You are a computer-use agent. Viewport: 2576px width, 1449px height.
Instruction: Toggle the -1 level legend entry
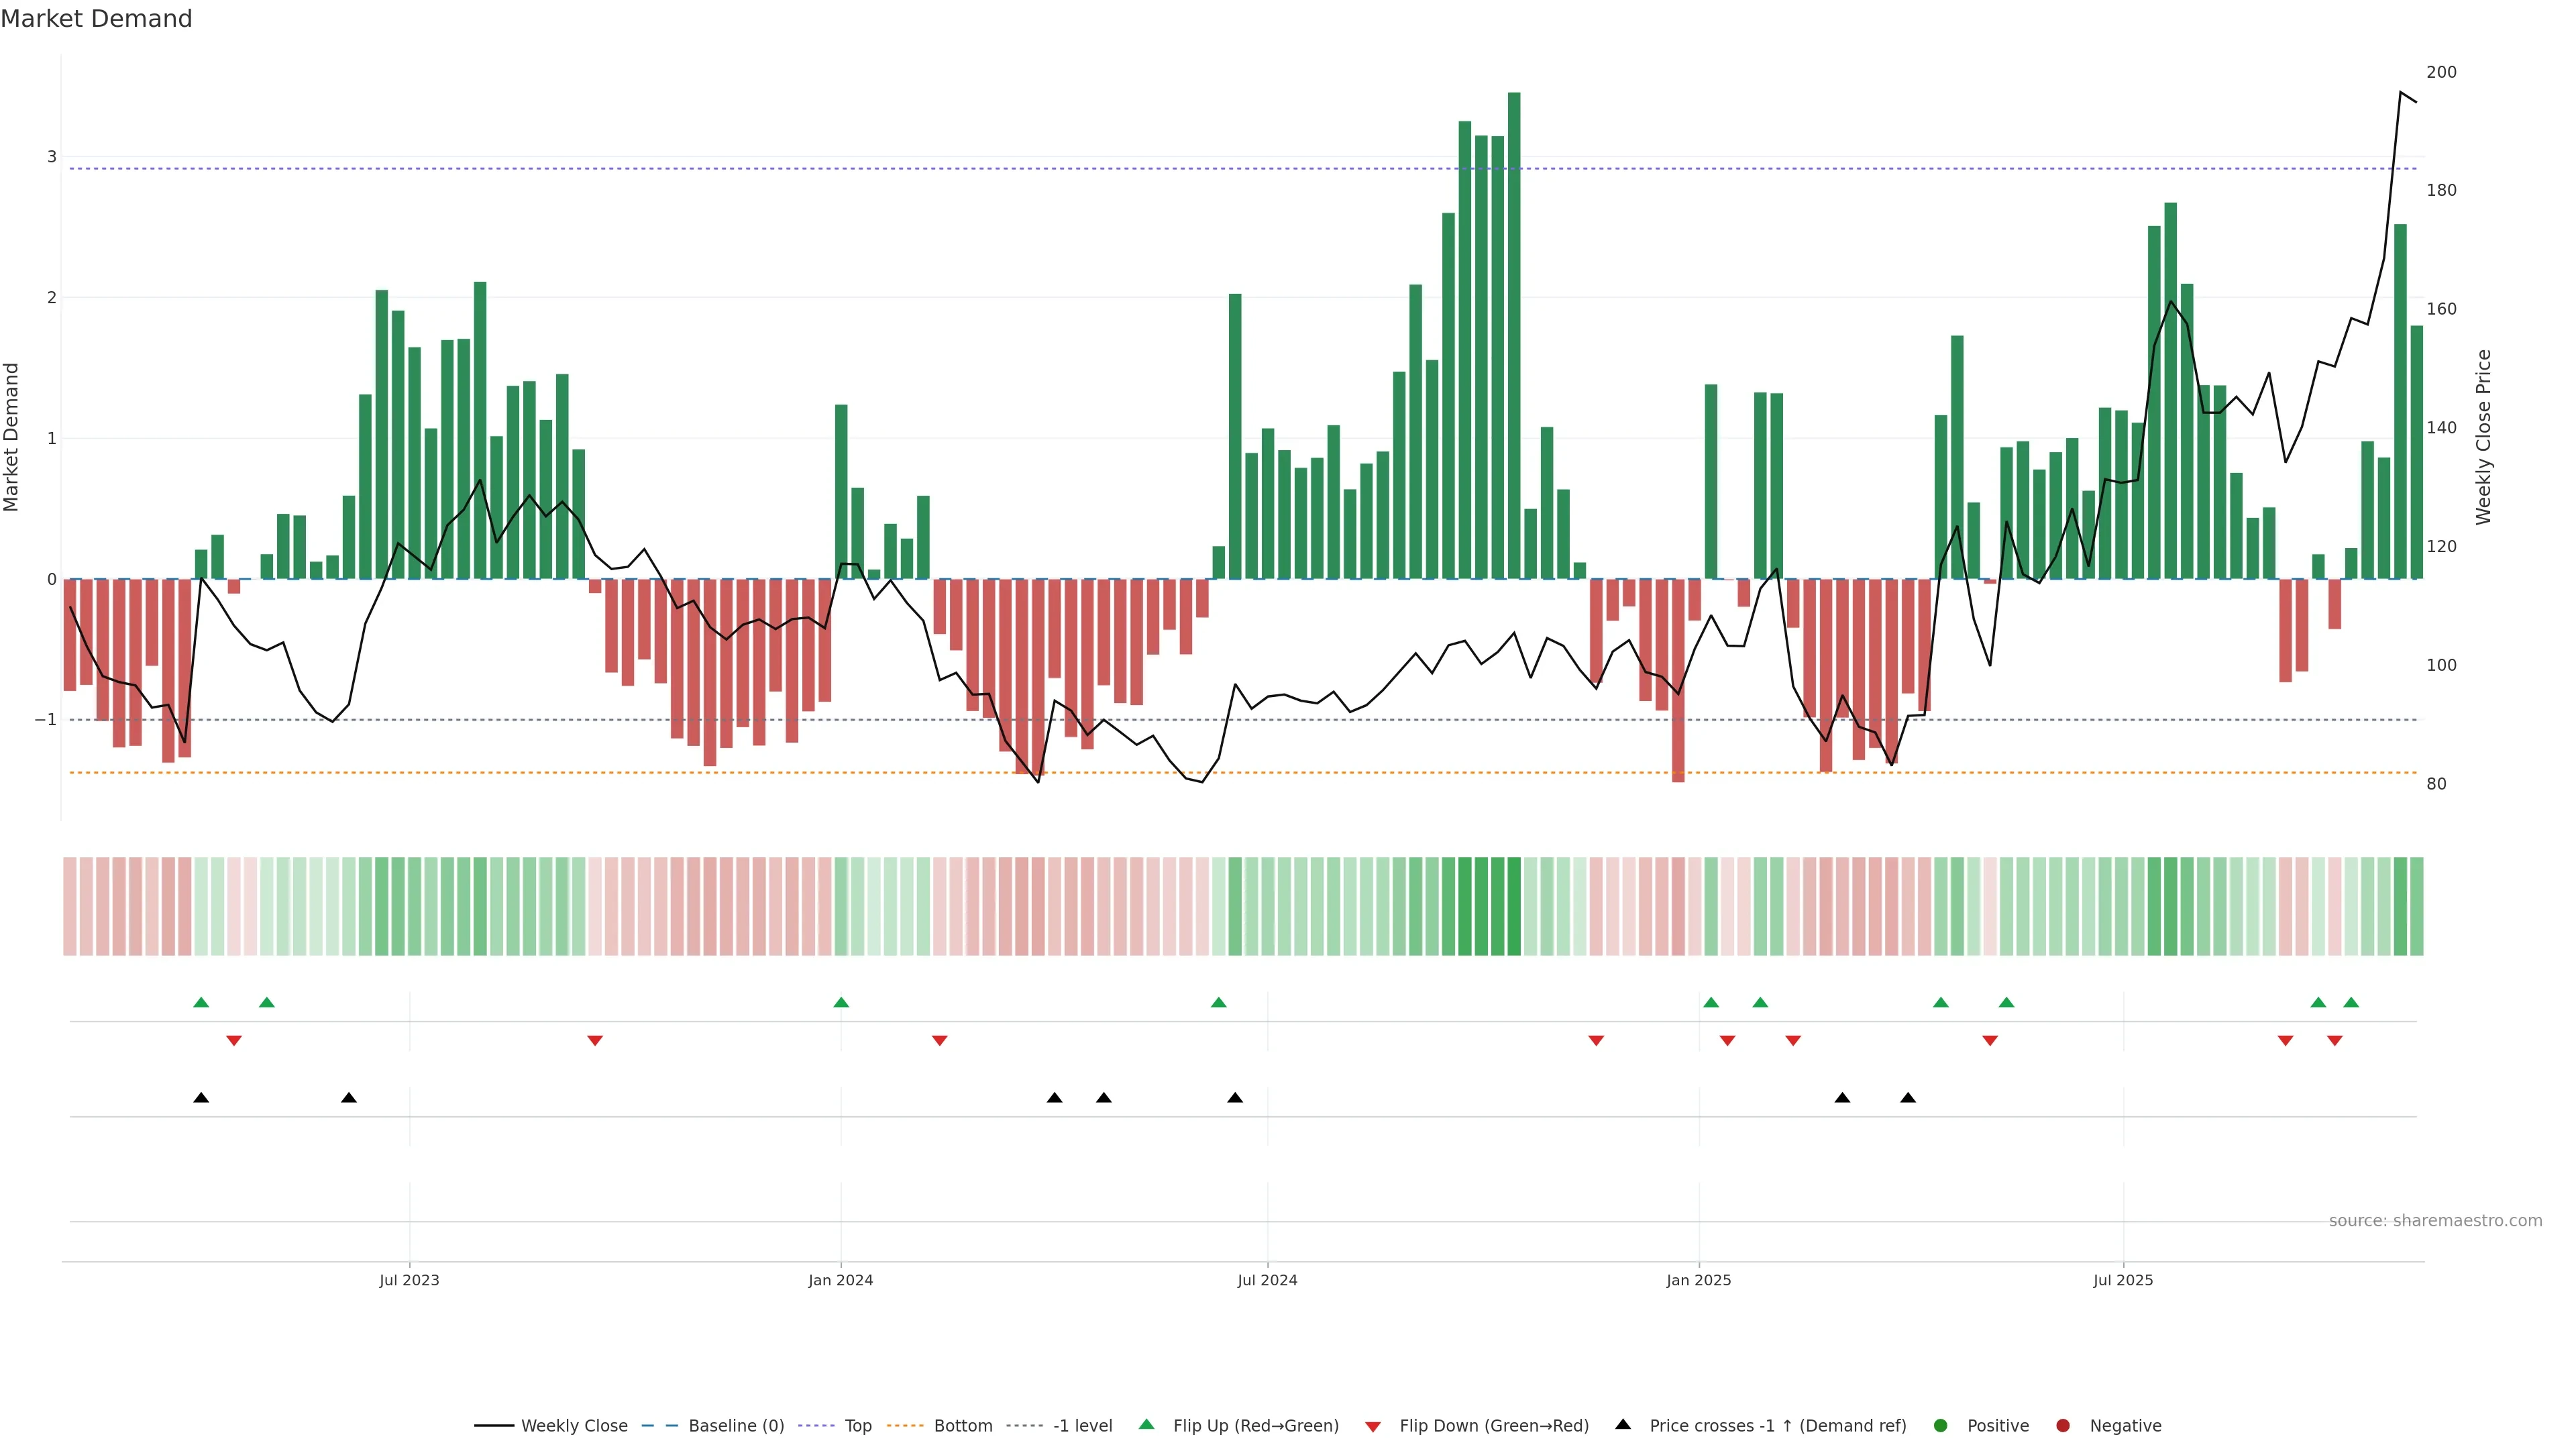coord(1082,1425)
